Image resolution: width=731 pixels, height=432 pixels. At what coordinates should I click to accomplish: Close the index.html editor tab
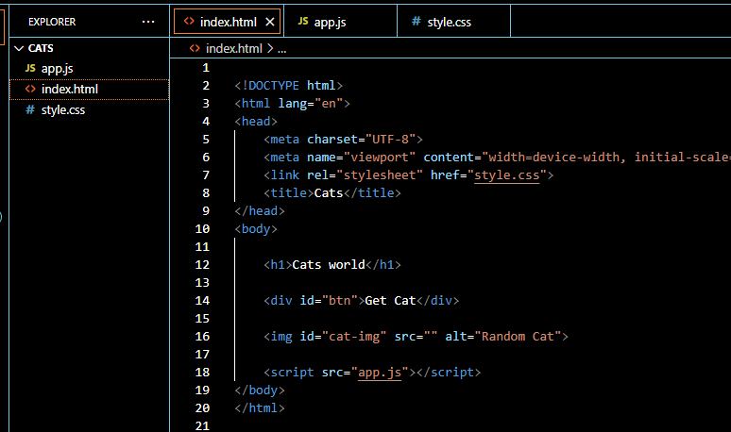point(270,22)
